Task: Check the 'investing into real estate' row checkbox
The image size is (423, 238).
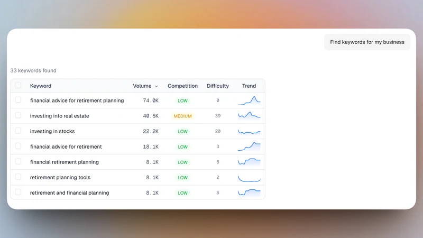Action: click(x=18, y=115)
